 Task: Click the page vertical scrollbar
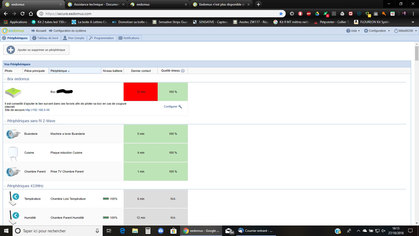tap(417, 53)
